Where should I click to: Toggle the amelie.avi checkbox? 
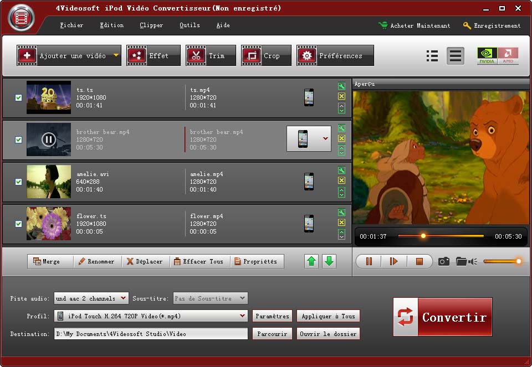(18, 182)
